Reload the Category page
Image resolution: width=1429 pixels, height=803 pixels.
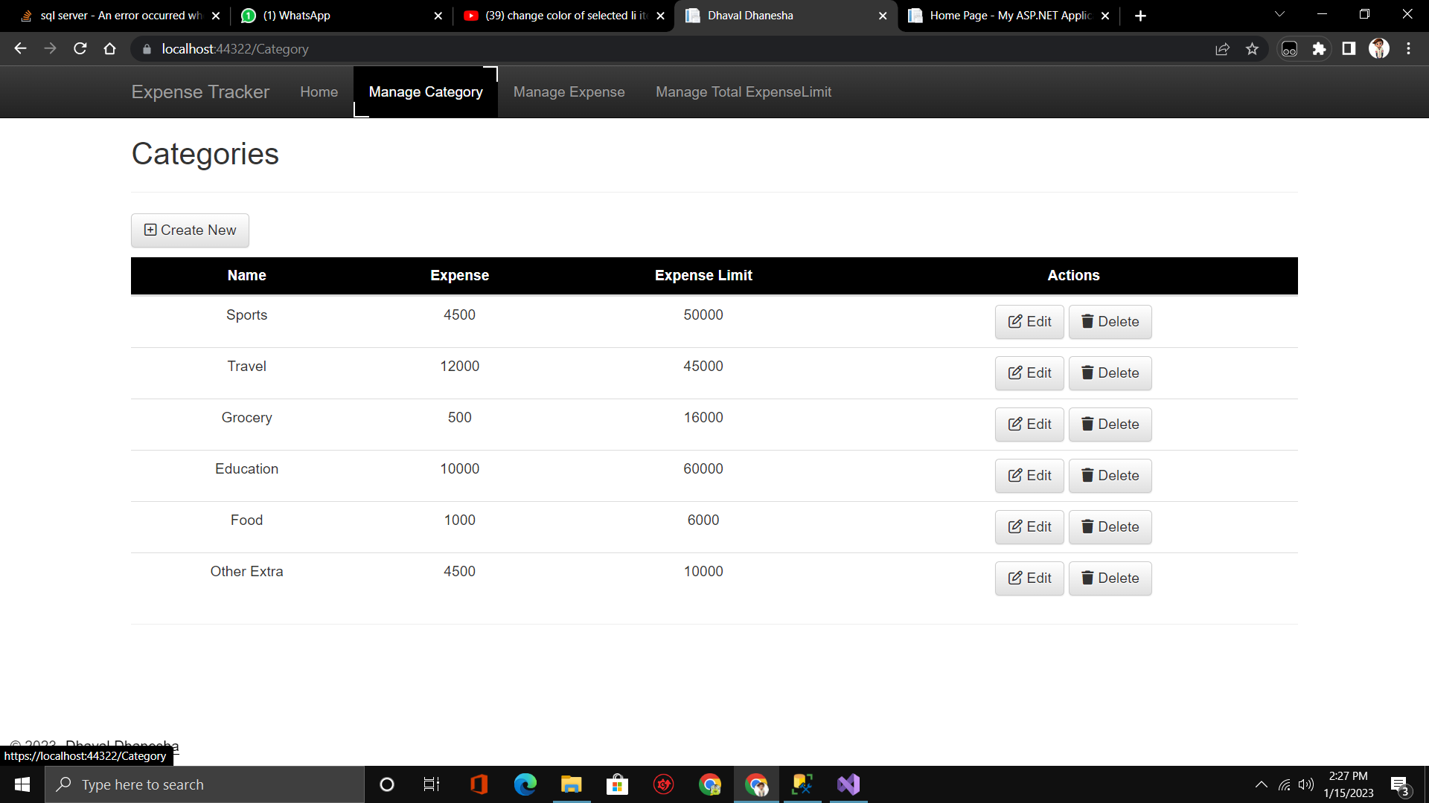click(x=80, y=48)
